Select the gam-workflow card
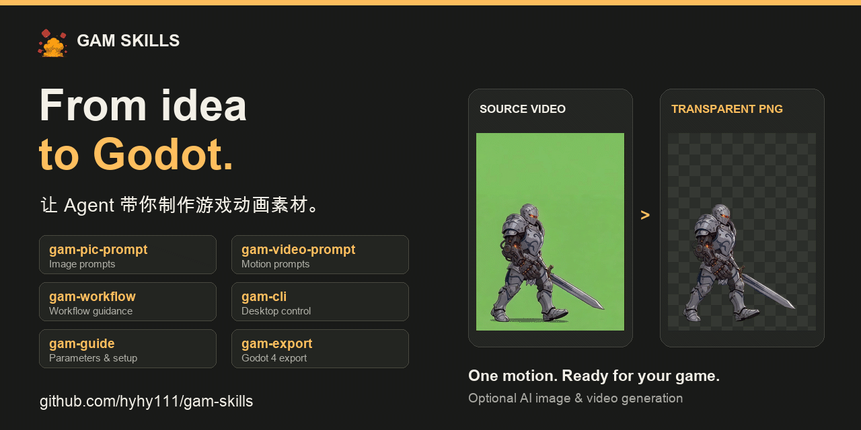Image resolution: width=861 pixels, height=430 pixels. tap(128, 302)
